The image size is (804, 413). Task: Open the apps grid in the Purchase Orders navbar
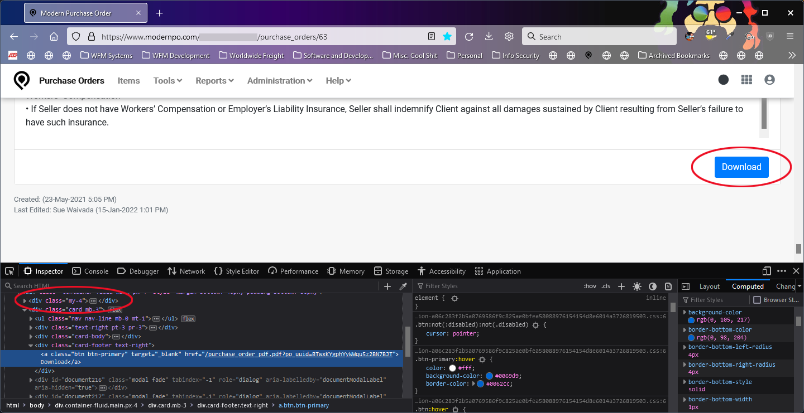[x=746, y=80]
